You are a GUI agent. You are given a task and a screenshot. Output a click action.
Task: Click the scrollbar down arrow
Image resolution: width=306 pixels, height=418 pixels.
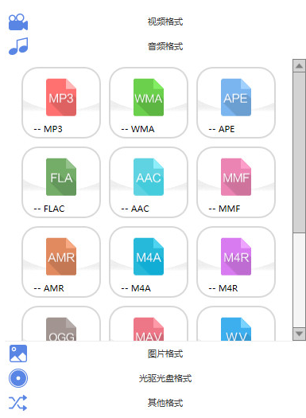(299, 334)
